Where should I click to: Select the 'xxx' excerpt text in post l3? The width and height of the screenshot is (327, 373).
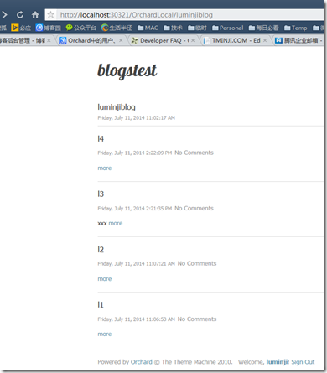pyautogui.click(x=102, y=224)
